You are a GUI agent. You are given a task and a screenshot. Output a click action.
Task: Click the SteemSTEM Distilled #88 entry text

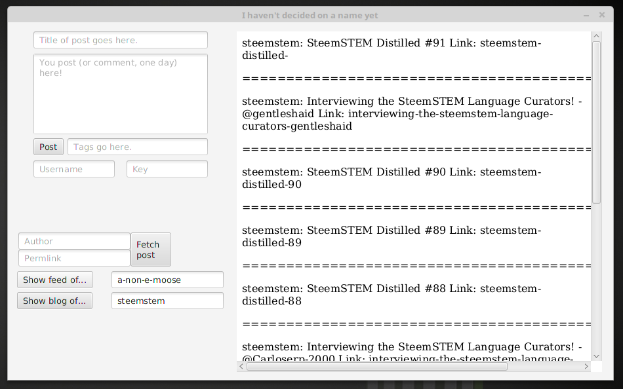click(x=392, y=295)
